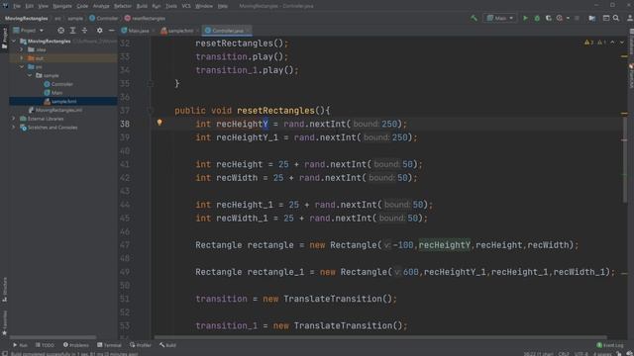The height and width of the screenshot is (356, 634).
Task: Click the Profiler run icon in toolbar
Action: (x=560, y=18)
